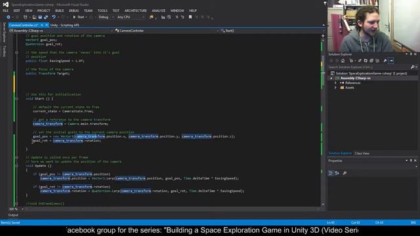Image resolution: width=420 pixels, height=236 pixels.
Task: Open the ANALYZE menu
Action: coord(159,10)
